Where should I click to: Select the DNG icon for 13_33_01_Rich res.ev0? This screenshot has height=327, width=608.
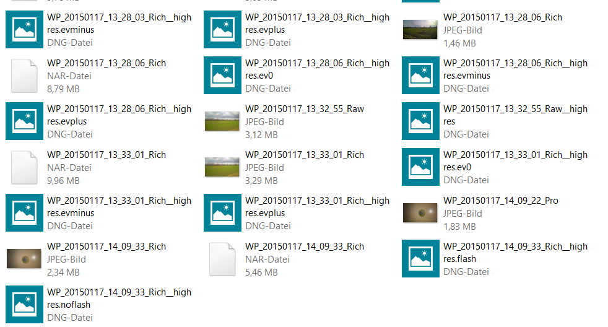[421, 167]
